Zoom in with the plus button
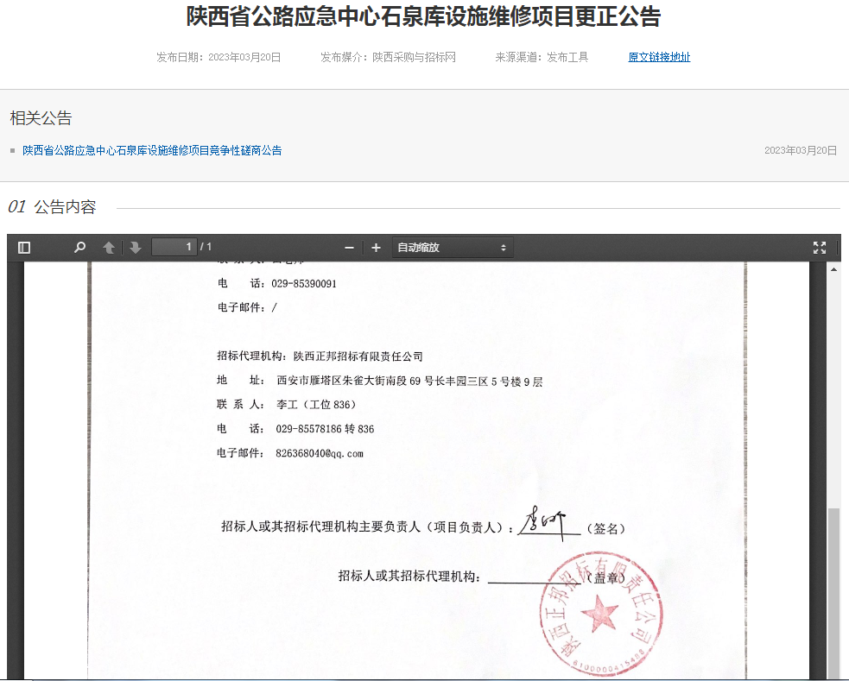The width and height of the screenshot is (849, 681). tap(376, 248)
